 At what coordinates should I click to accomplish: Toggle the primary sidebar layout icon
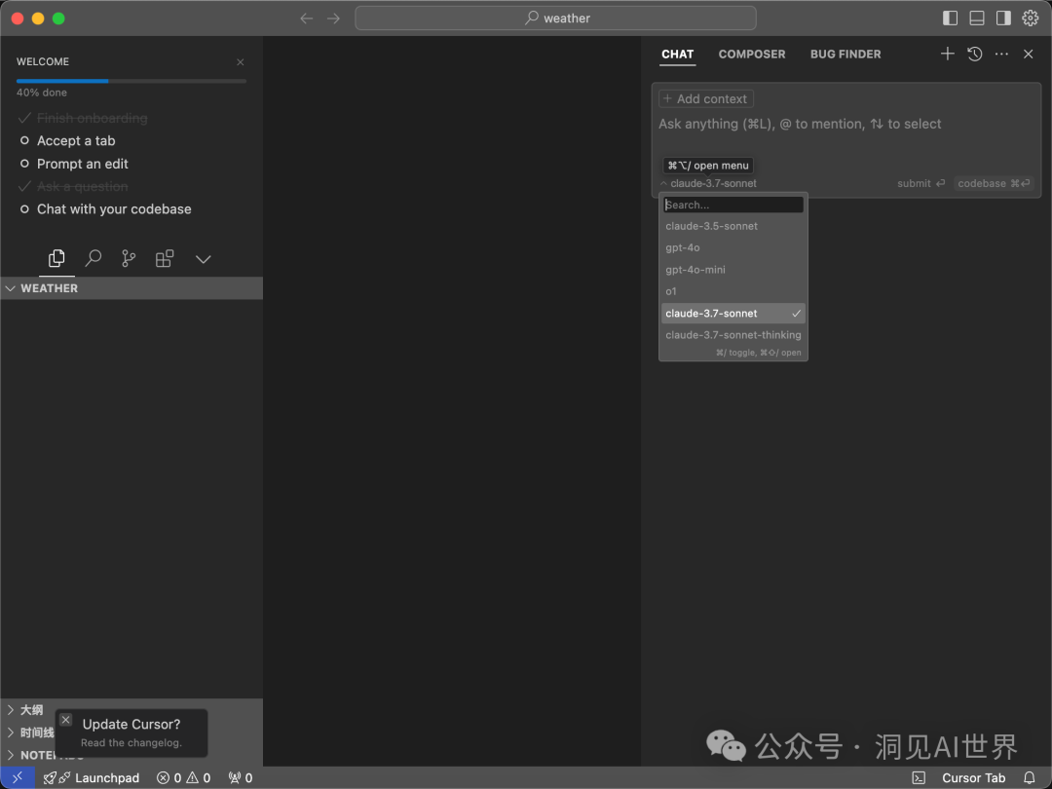(950, 19)
